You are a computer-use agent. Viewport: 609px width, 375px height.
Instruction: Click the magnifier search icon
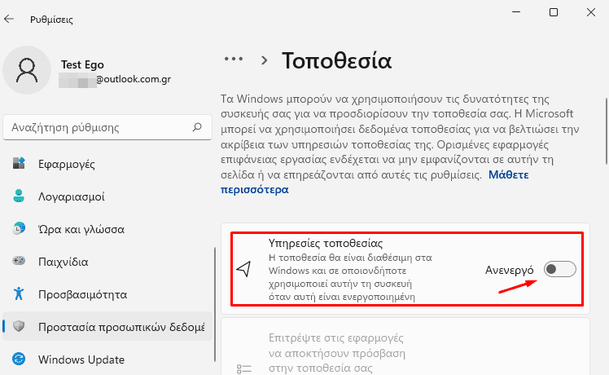pos(197,127)
